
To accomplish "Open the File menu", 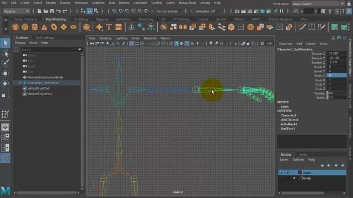I will coord(4,3).
